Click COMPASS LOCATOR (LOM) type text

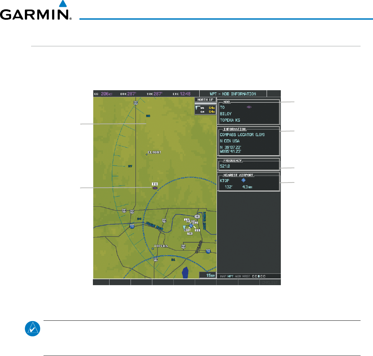pos(242,135)
